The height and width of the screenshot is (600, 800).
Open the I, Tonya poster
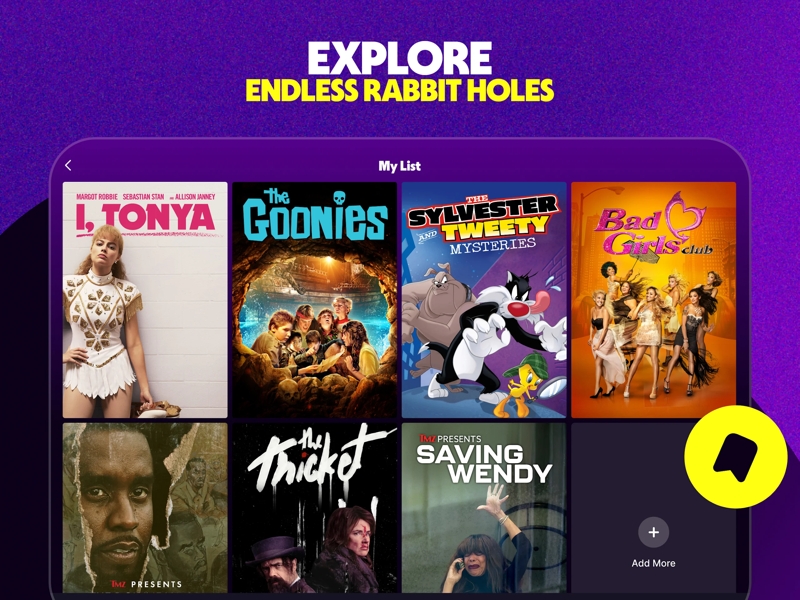(x=145, y=300)
